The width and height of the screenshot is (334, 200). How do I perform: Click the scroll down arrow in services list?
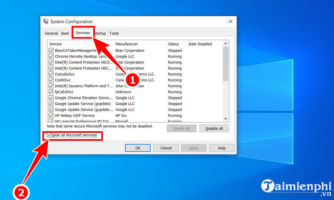pyautogui.click(x=225, y=119)
